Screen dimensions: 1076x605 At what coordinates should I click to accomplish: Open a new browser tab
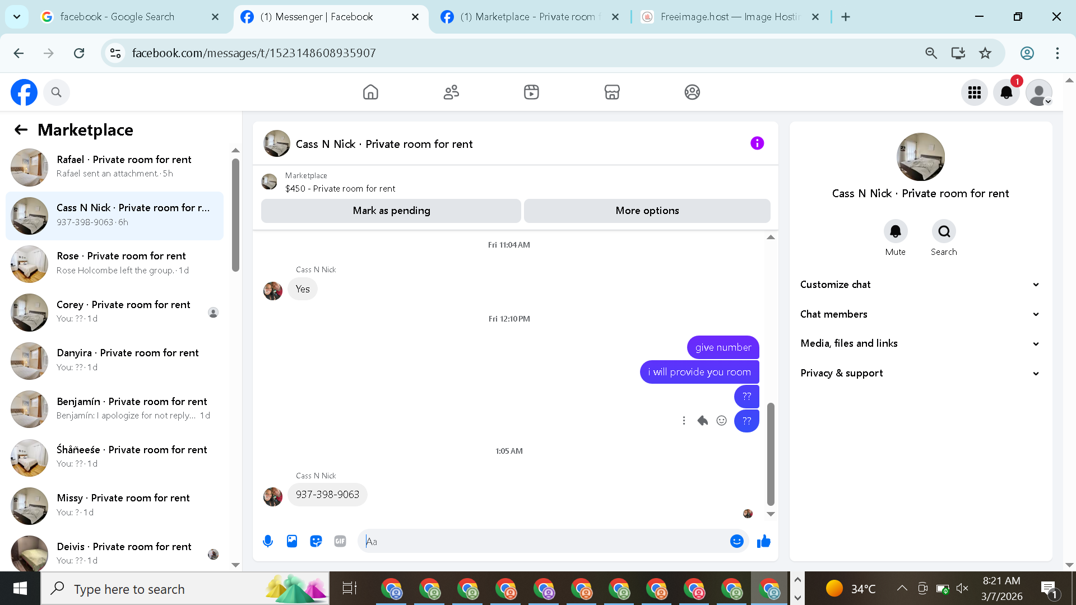pos(846,17)
